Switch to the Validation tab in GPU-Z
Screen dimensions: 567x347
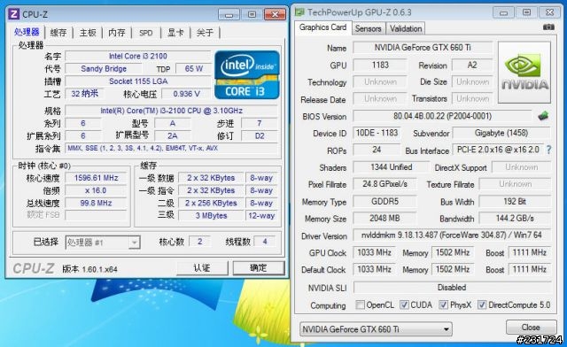(406, 28)
